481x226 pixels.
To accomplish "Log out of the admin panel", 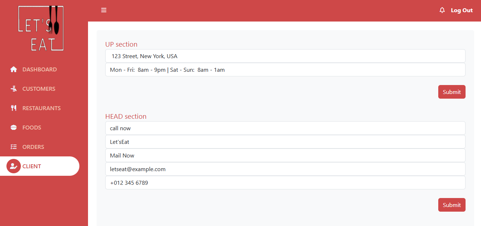I will pyautogui.click(x=462, y=10).
